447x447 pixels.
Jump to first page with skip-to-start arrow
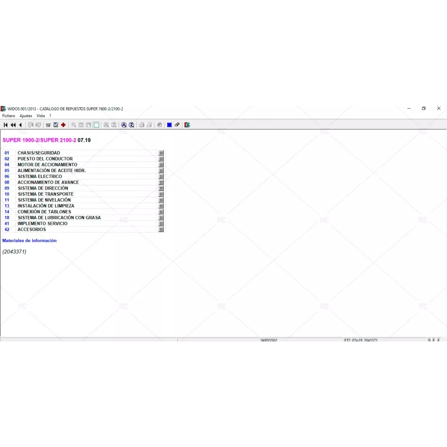pos(5,125)
